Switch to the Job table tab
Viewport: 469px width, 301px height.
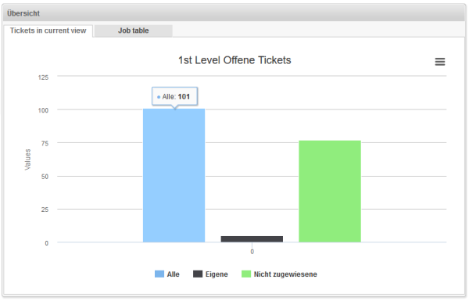(x=134, y=30)
